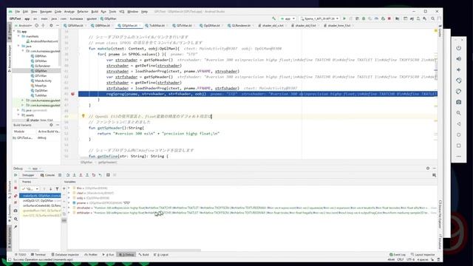Switch to the TxAtMan.kt editor tab
The image size is (473, 266).
click(157, 26)
